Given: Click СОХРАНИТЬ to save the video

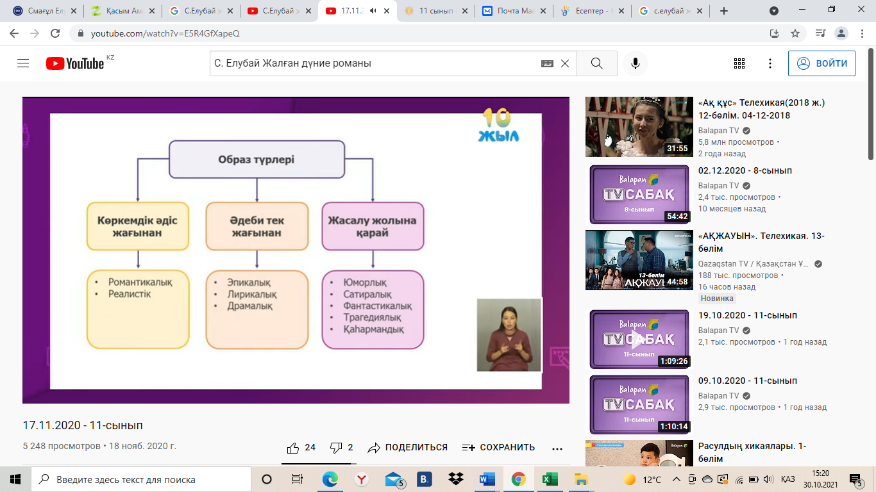Looking at the screenshot, I should tap(498, 448).
